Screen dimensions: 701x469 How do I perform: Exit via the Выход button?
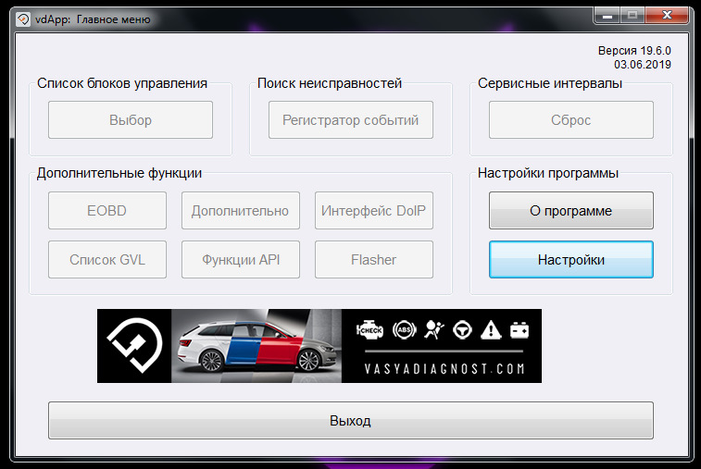click(350, 420)
